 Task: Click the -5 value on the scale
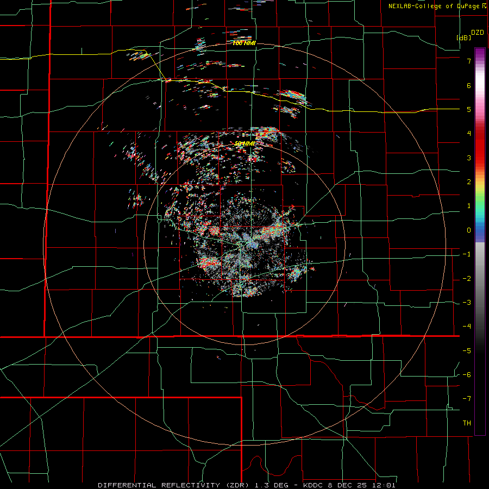click(467, 351)
